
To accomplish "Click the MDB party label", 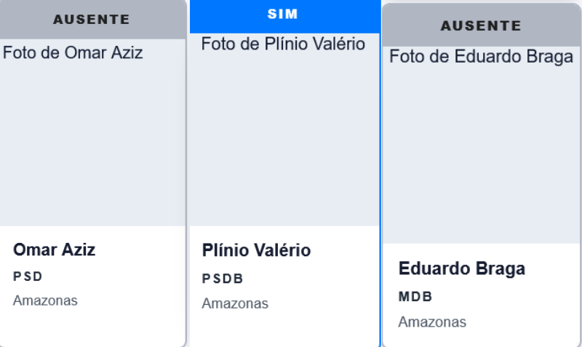I will [415, 297].
